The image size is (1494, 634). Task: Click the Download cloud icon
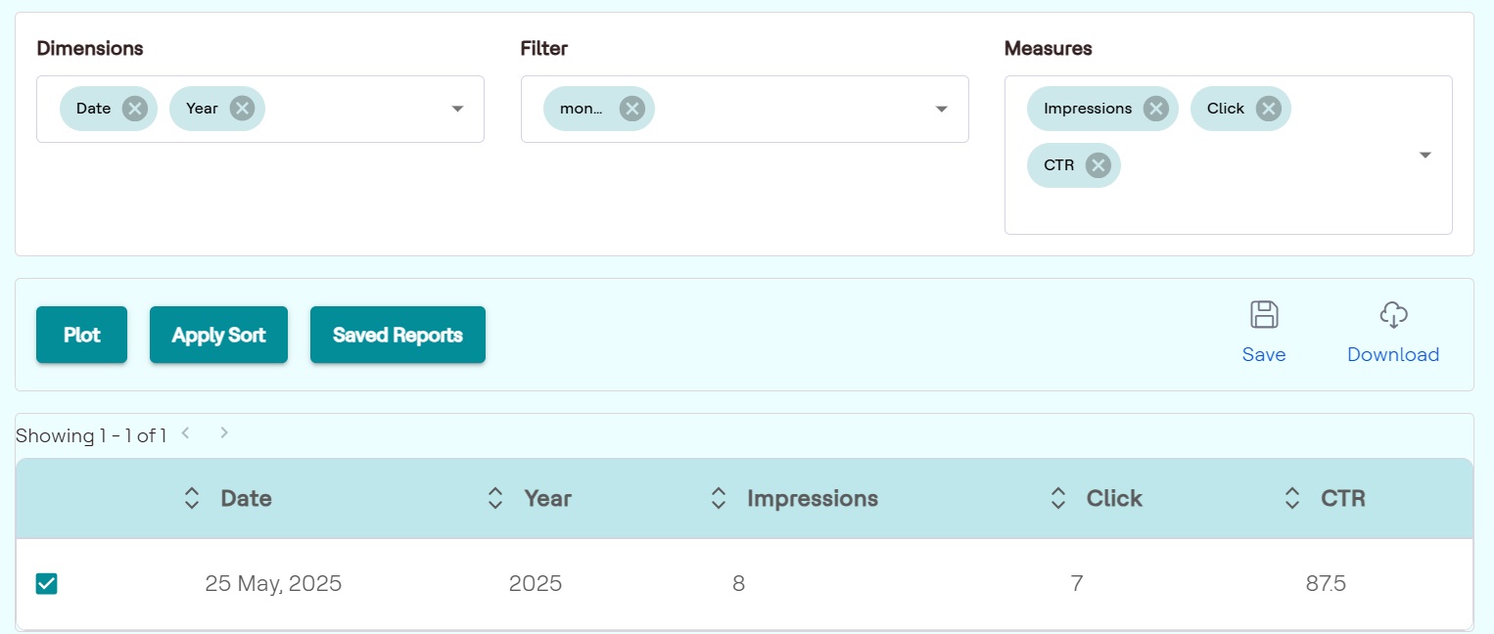click(x=1393, y=315)
